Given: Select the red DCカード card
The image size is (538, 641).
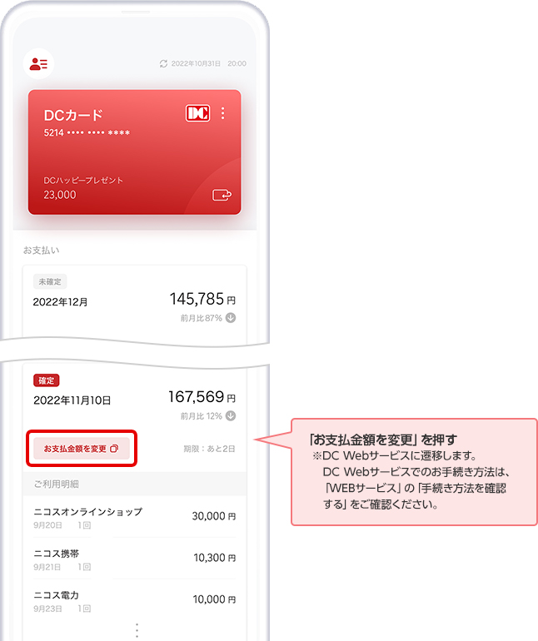Looking at the screenshot, I should (134, 152).
